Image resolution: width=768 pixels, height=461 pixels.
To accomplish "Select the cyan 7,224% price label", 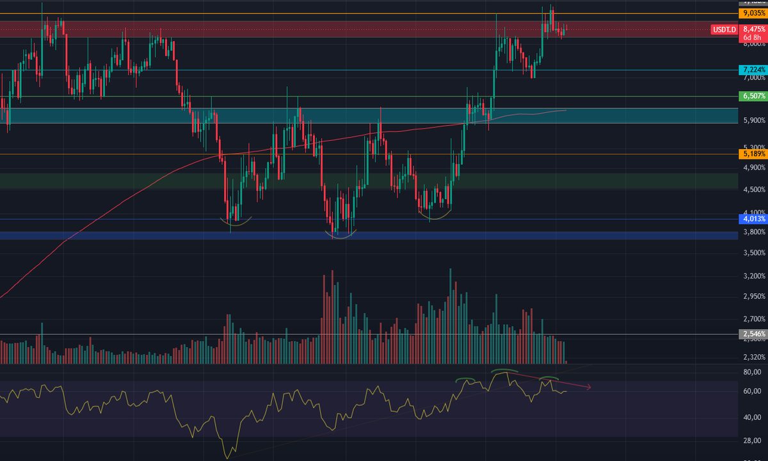I will pos(753,69).
